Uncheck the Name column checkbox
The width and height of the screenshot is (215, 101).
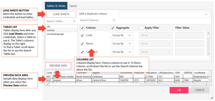[82, 44]
